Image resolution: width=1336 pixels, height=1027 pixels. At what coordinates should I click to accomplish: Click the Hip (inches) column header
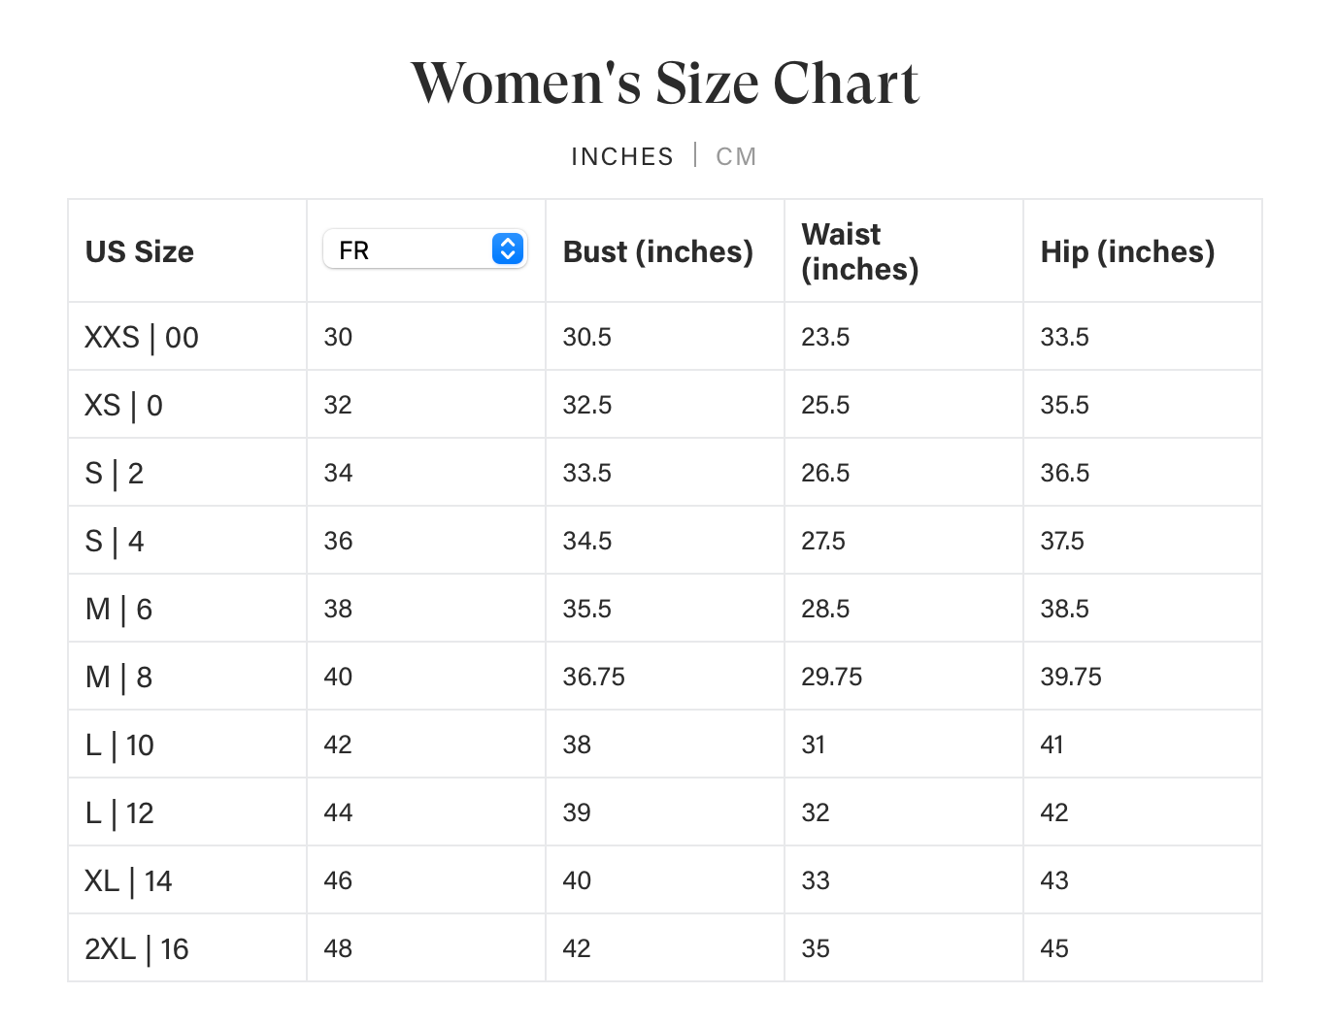[1127, 251]
